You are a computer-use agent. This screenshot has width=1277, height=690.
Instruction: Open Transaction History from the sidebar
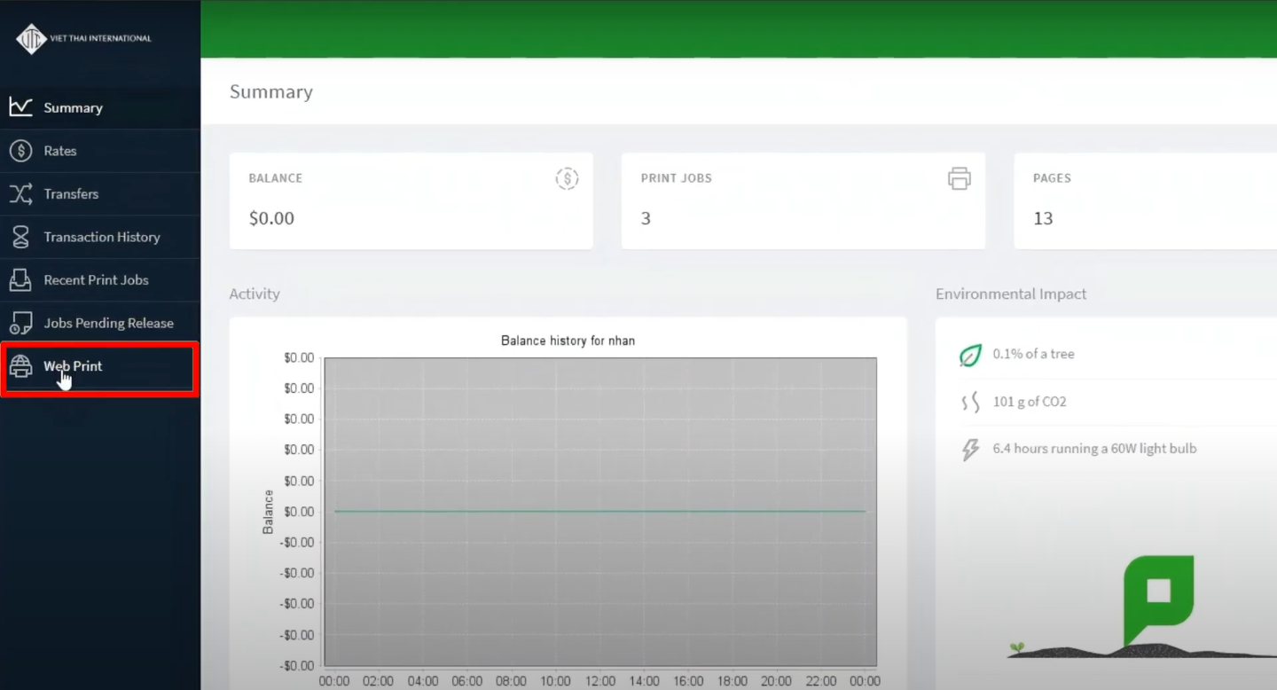pyautogui.click(x=102, y=237)
